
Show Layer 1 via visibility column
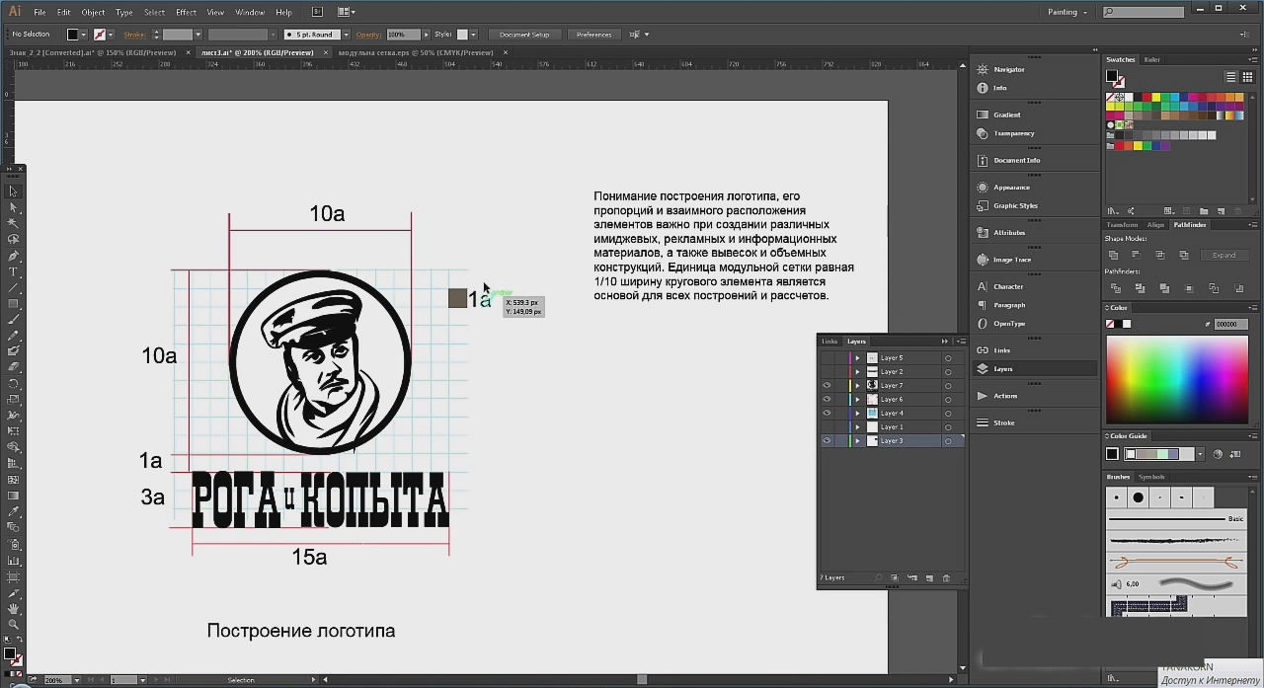[x=827, y=426]
